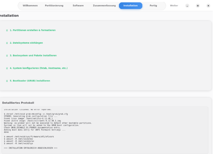
Task: Click the status icon beside Dateisysteme einhängen step
Action: click(7, 43)
